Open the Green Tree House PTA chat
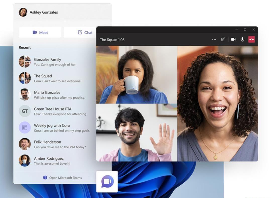This screenshot has width=271, height=198. click(55, 111)
